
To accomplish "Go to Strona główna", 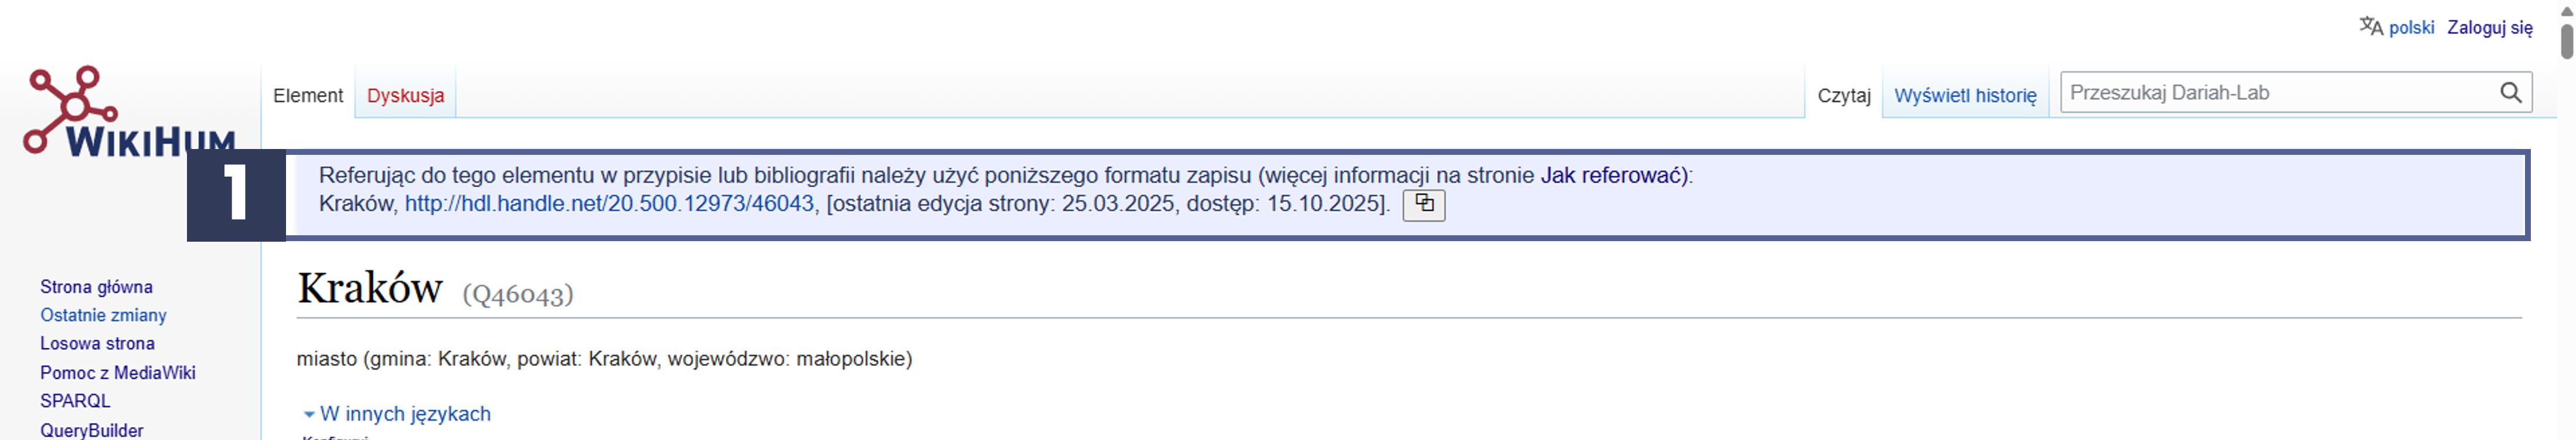I will 96,287.
